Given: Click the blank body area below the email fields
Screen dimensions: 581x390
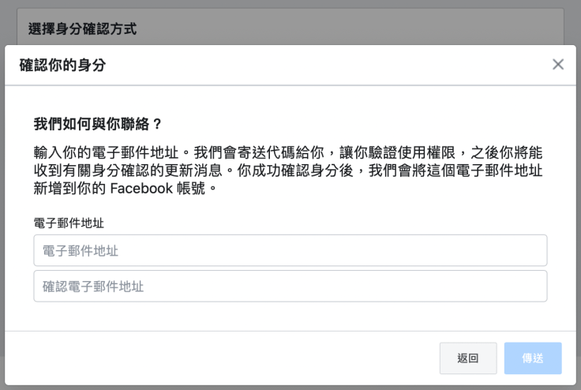Looking at the screenshot, I should tap(290, 316).
